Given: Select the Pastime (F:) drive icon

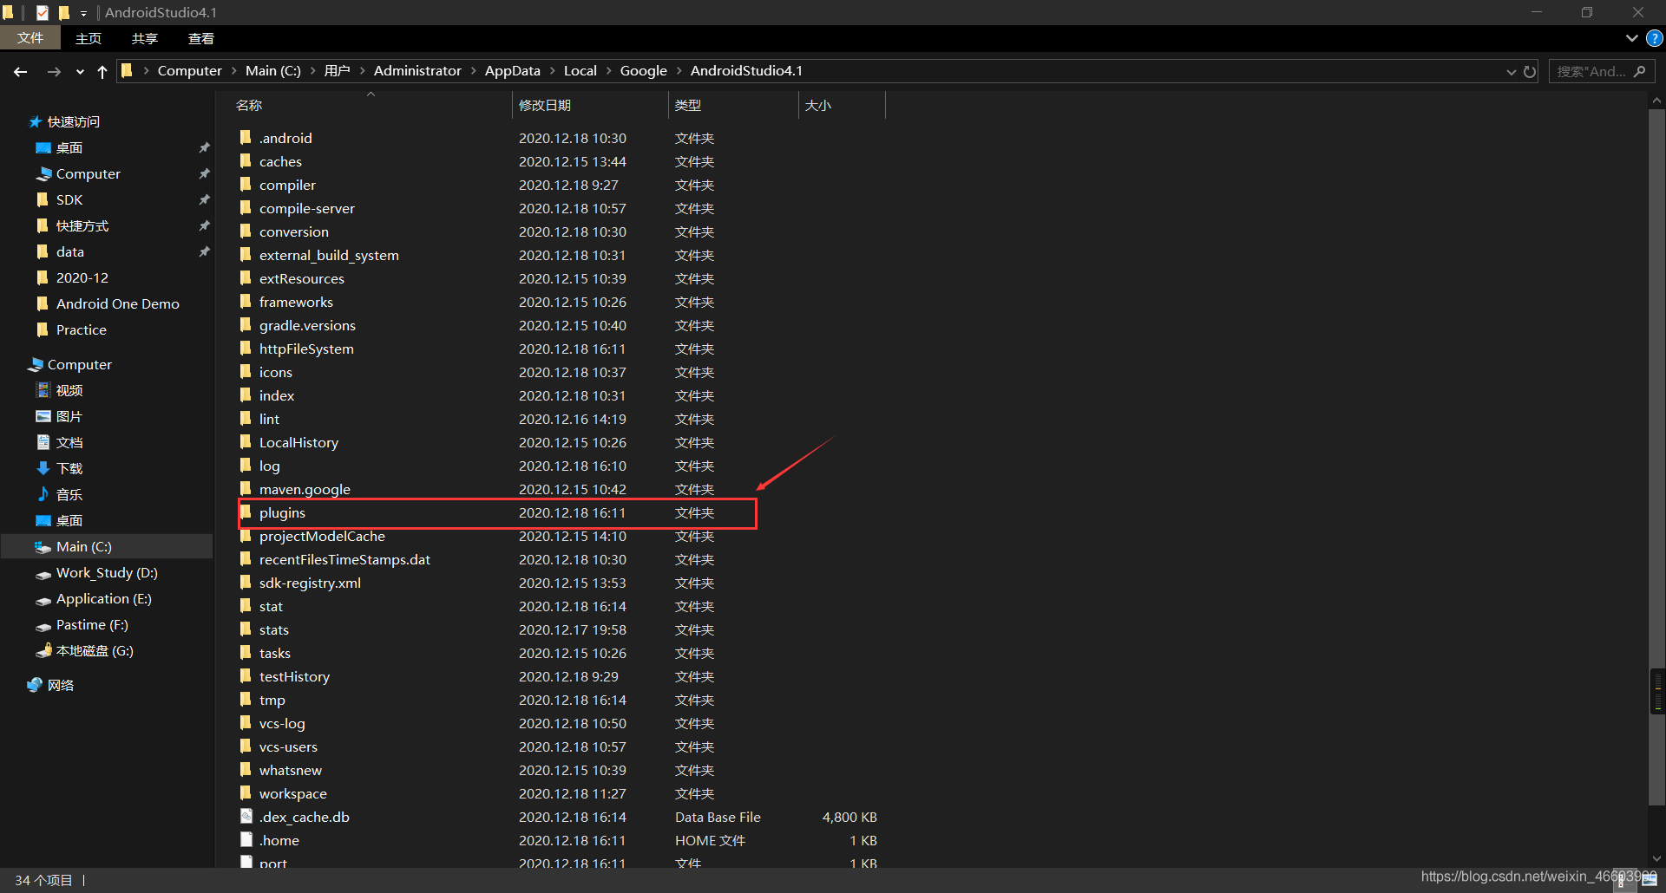Looking at the screenshot, I should tap(43, 626).
